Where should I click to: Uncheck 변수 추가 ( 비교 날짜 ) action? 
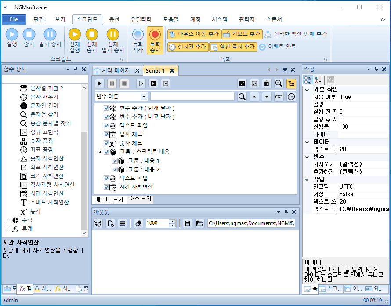(x=106, y=117)
